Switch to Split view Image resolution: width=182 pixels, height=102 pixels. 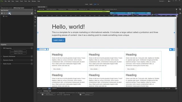click(x=91, y=5)
